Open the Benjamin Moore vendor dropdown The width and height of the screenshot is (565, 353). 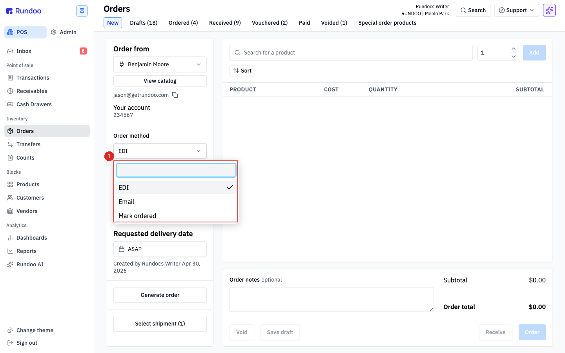coord(160,64)
